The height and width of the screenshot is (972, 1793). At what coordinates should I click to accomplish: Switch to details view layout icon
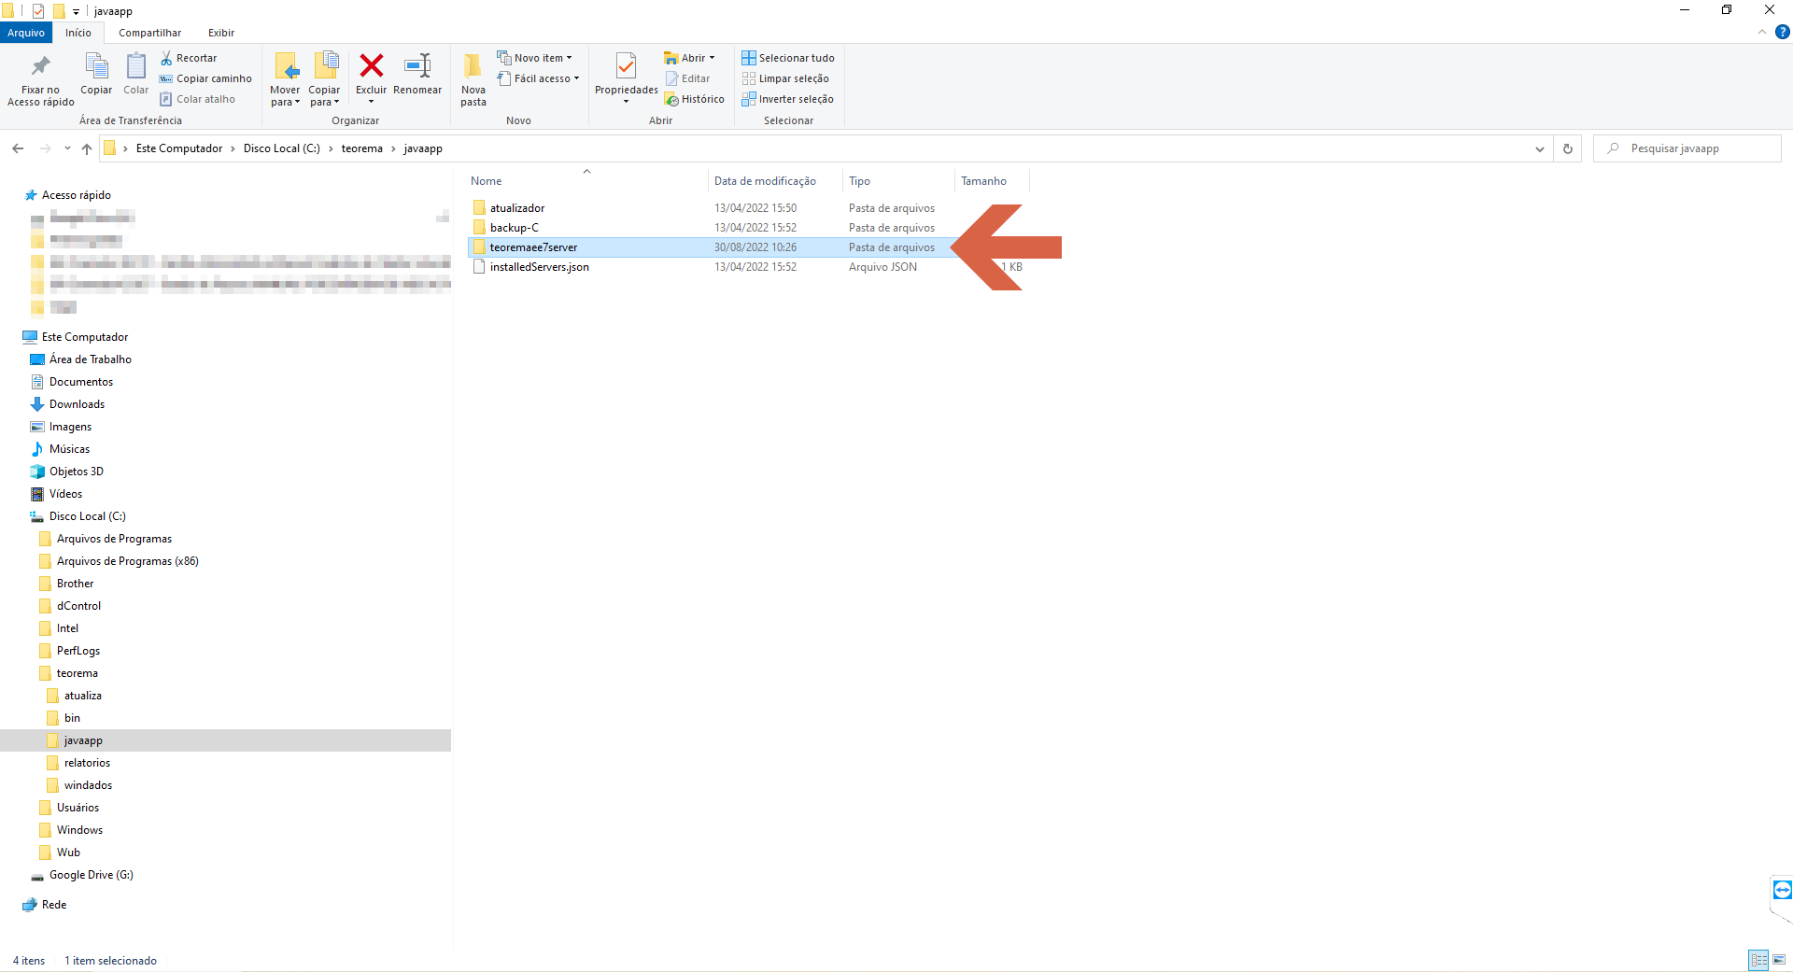click(x=1759, y=960)
